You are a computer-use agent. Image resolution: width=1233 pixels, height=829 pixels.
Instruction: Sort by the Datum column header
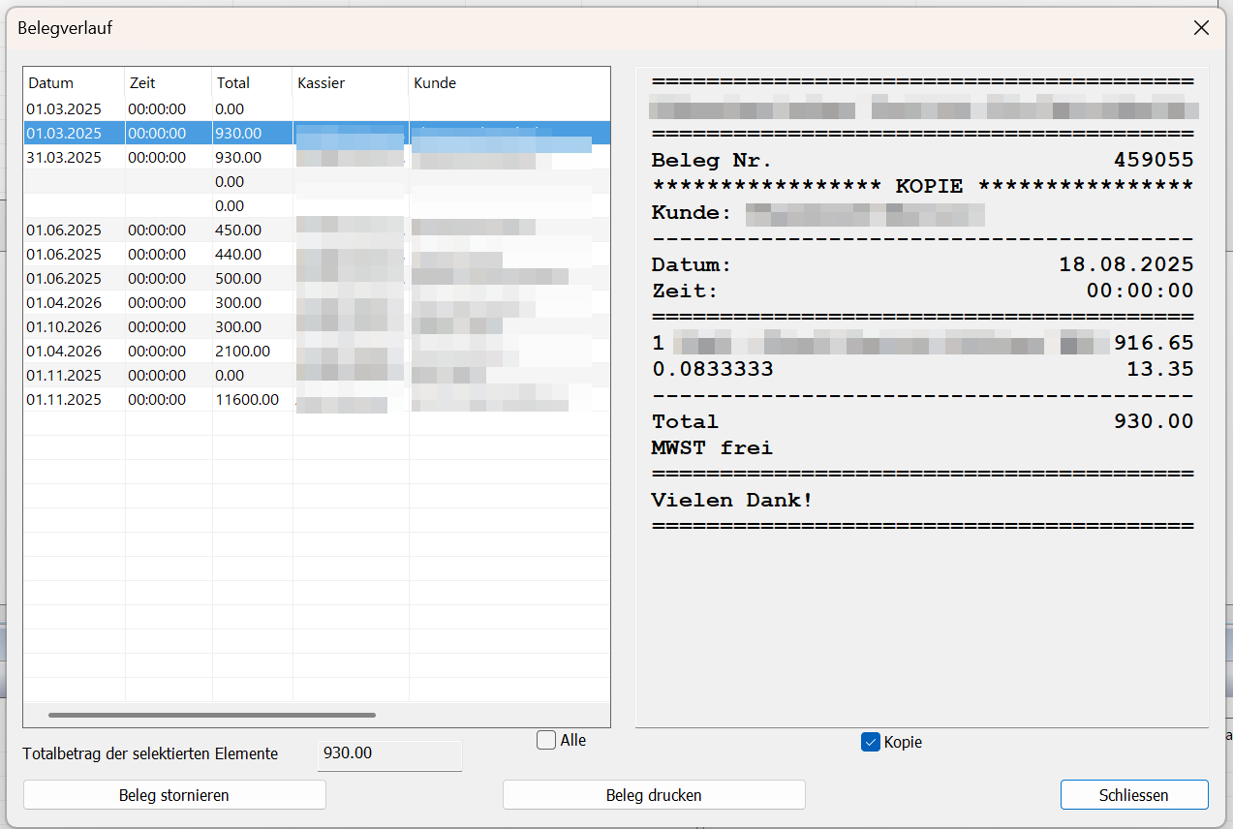[75, 82]
